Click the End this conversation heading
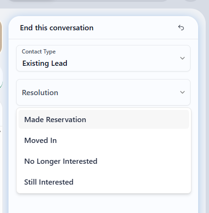Viewport: 209px width, 213px height. coord(57,28)
